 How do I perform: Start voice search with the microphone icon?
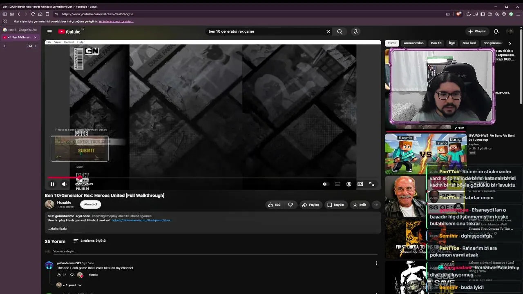[355, 31]
